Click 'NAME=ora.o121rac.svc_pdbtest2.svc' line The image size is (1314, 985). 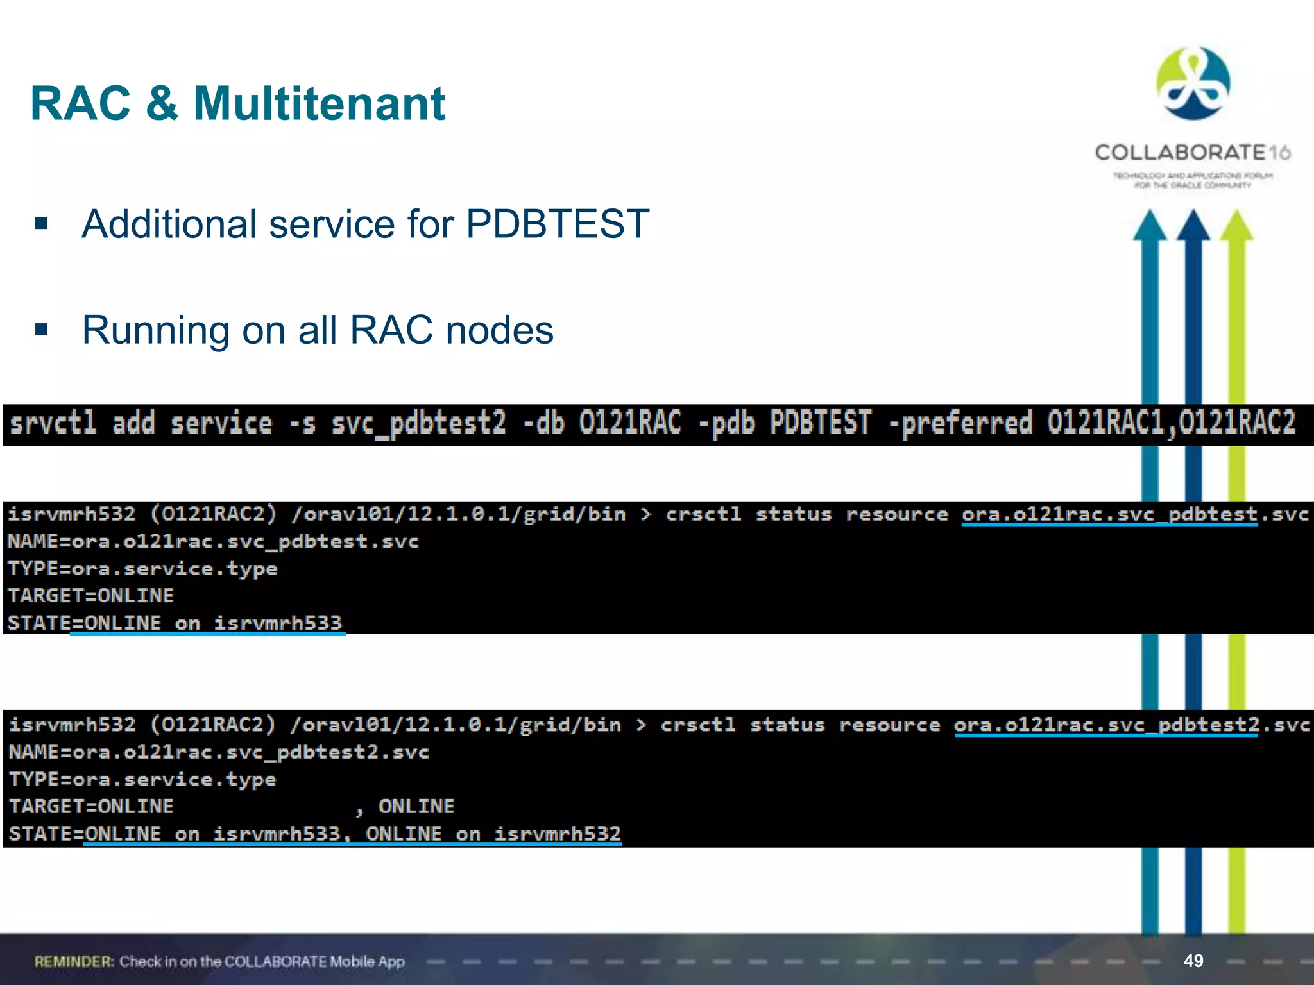point(219,752)
